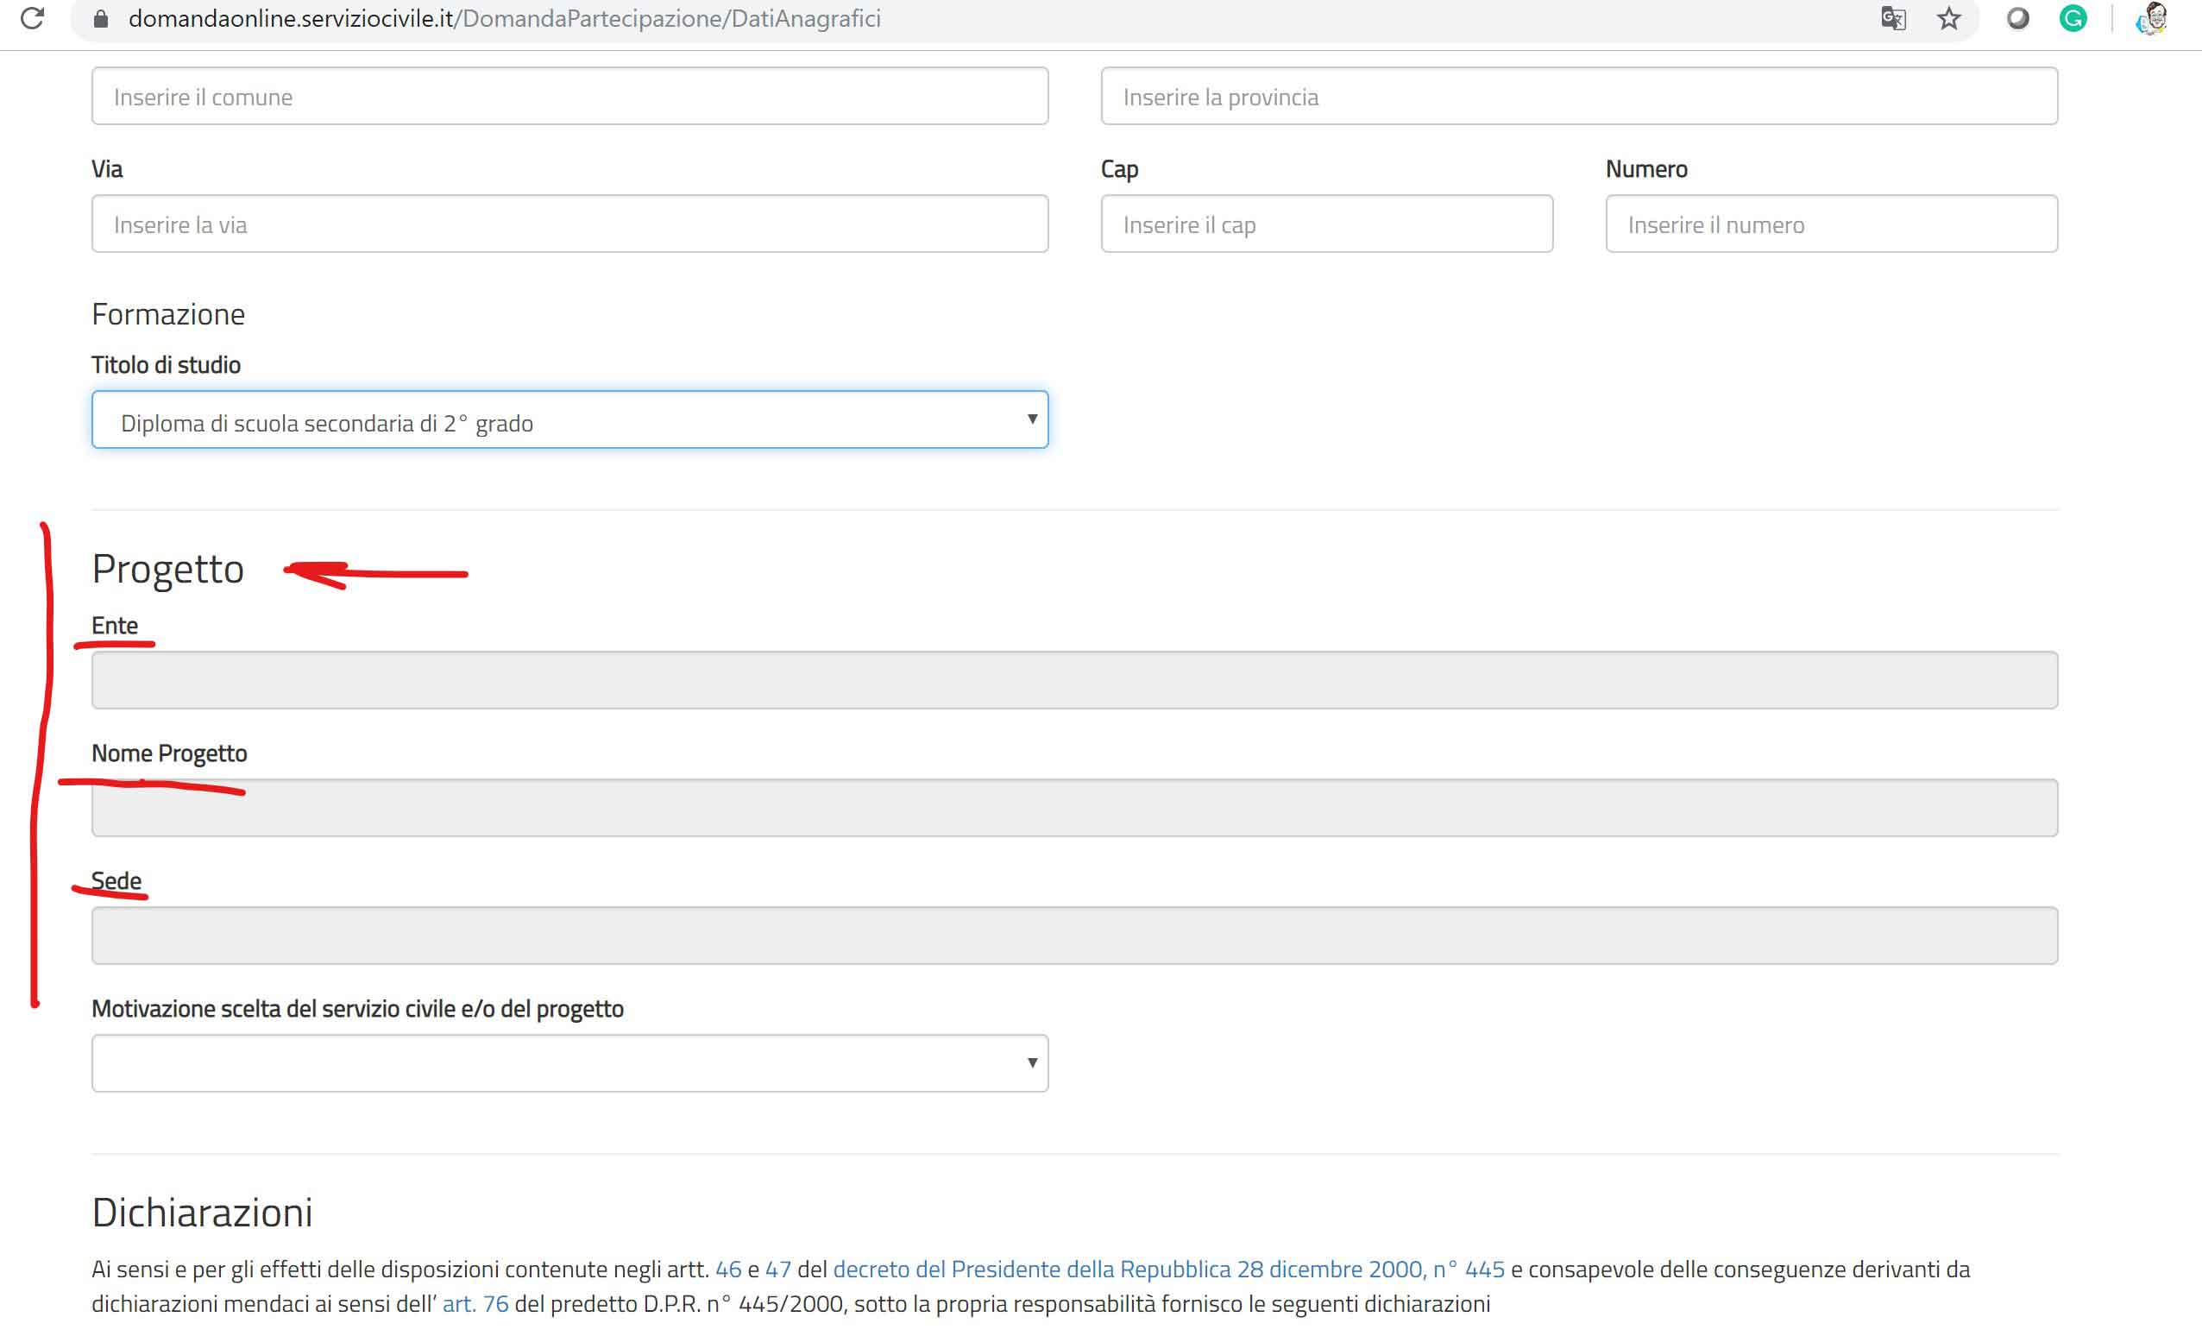Click the browser reload icon

pyautogui.click(x=32, y=18)
